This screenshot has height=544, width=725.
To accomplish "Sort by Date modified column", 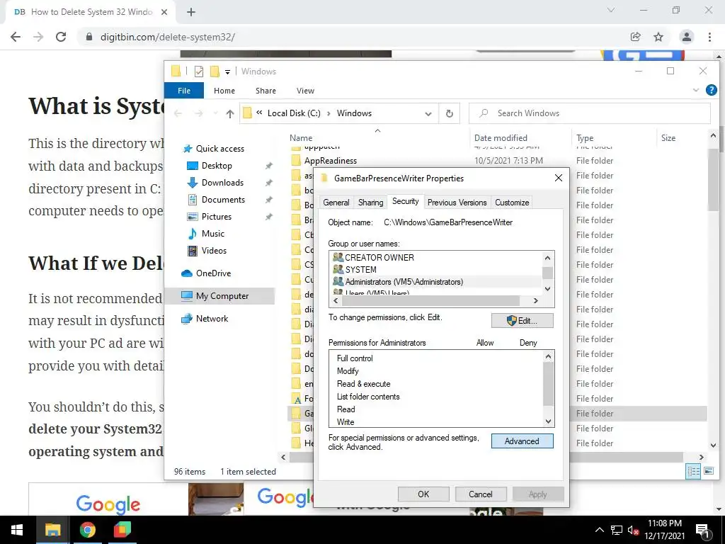I will [501, 138].
